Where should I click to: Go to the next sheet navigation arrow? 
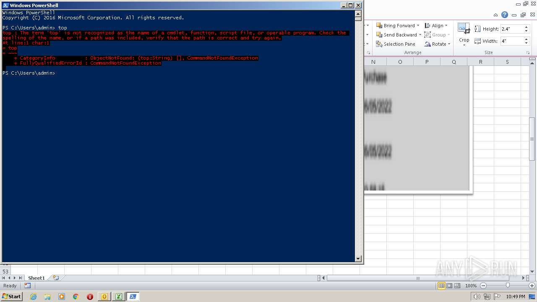pyautogui.click(x=15, y=278)
